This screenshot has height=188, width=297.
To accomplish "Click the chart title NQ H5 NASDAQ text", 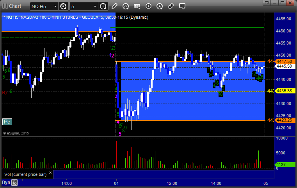I will pyautogui.click(x=76, y=18).
